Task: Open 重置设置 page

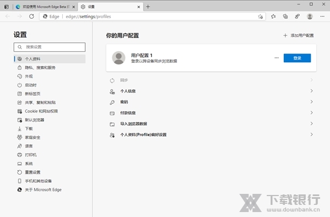Action: [50, 172]
